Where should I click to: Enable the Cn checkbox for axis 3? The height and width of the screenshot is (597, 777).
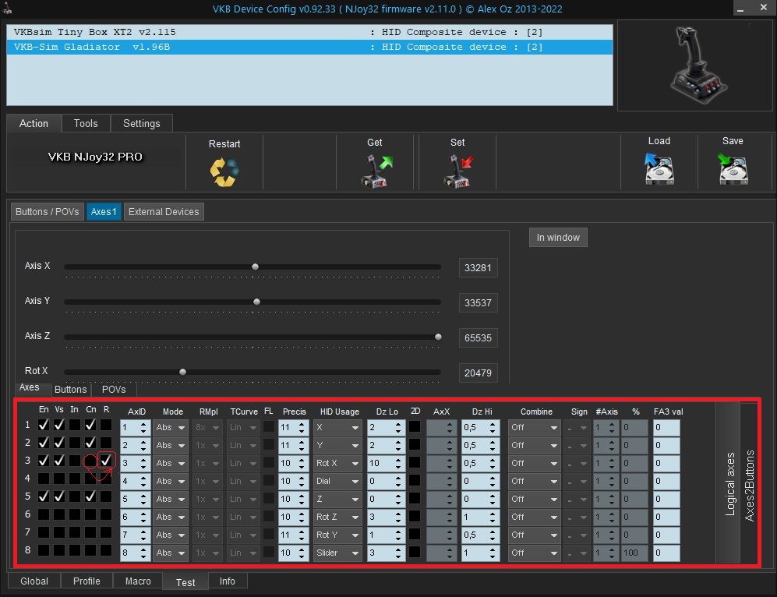point(90,461)
